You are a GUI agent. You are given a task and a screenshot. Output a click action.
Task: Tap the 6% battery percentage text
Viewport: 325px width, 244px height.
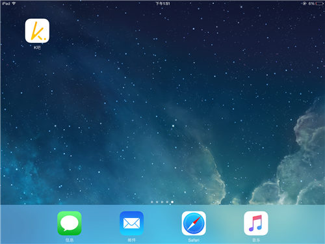click(311, 3)
